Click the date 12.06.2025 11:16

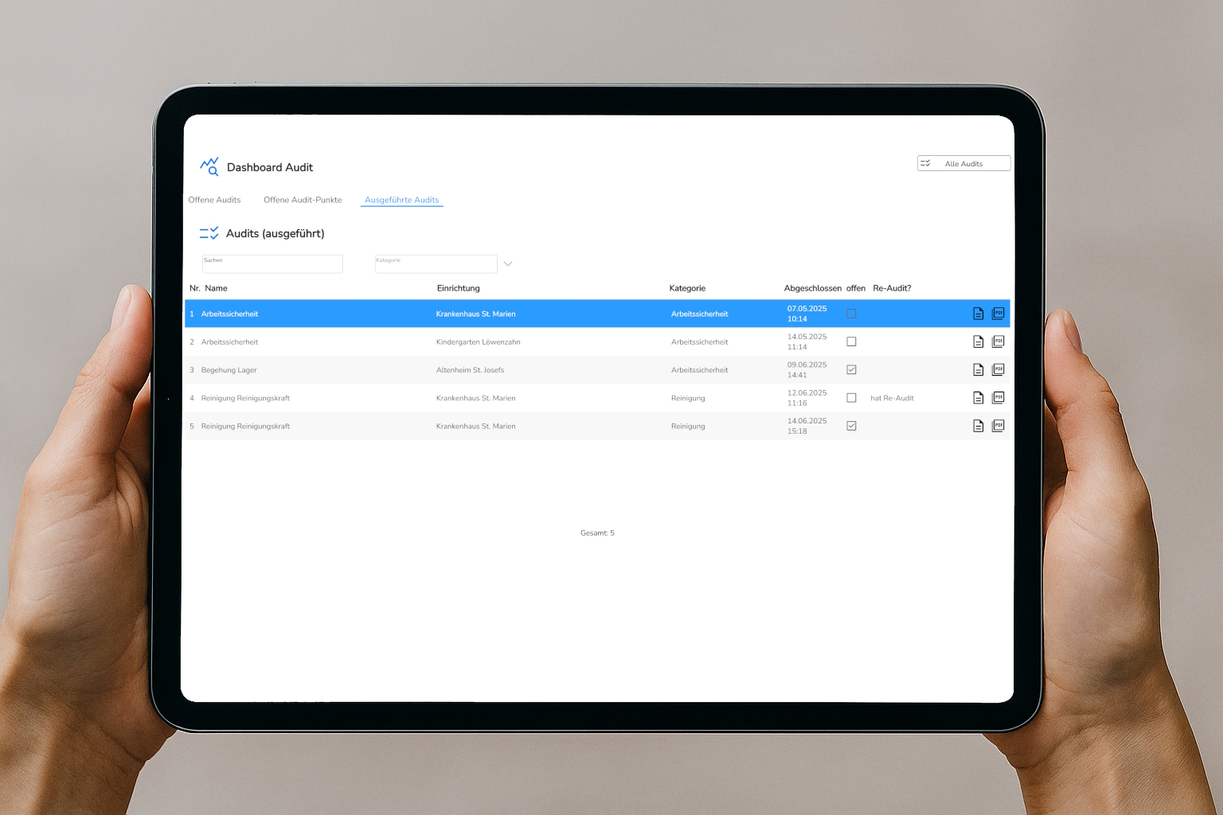(x=807, y=398)
